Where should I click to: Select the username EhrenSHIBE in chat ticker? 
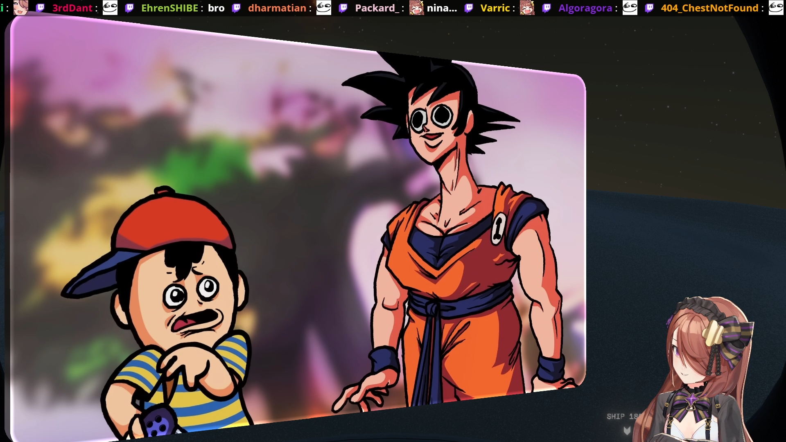click(169, 8)
